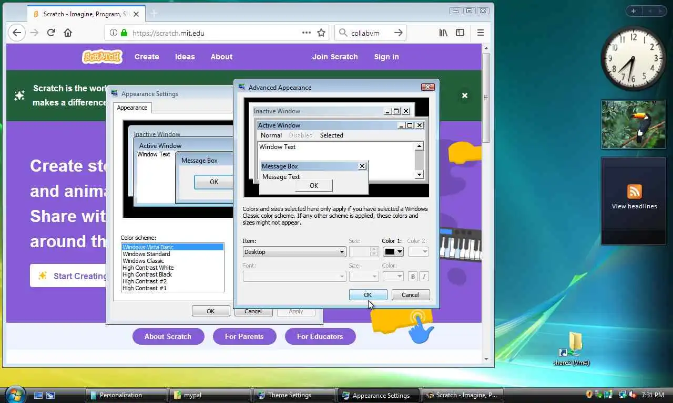Toggle Firefox sidebar icon
The width and height of the screenshot is (673, 403).
(x=460, y=33)
